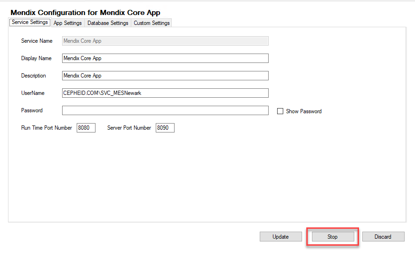The height and width of the screenshot is (257, 415).
Task: Click the Mendix Configuration title heading
Action: (x=85, y=13)
